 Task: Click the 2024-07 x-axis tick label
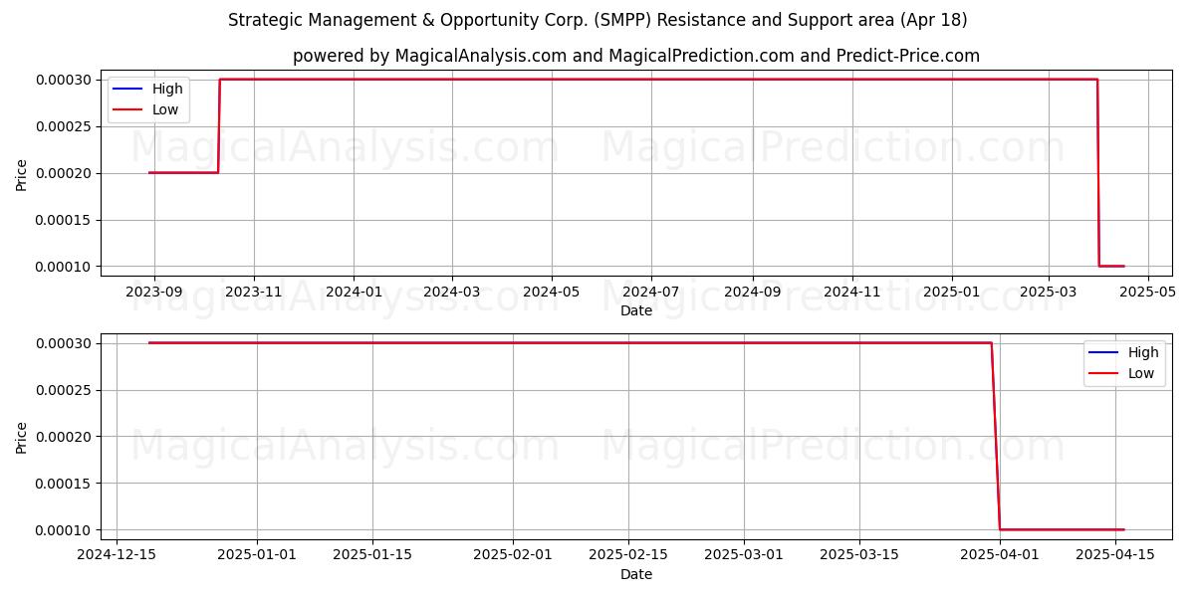tap(651, 293)
